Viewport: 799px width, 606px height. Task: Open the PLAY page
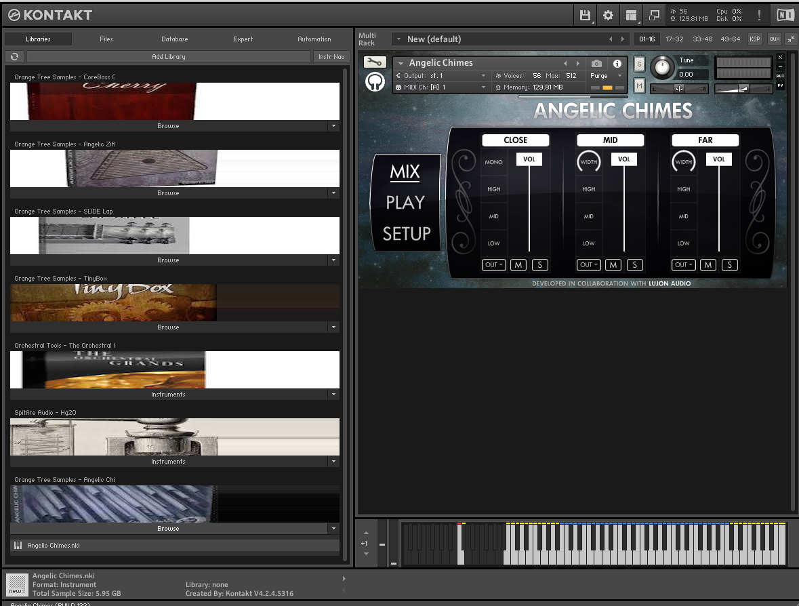[x=405, y=203]
